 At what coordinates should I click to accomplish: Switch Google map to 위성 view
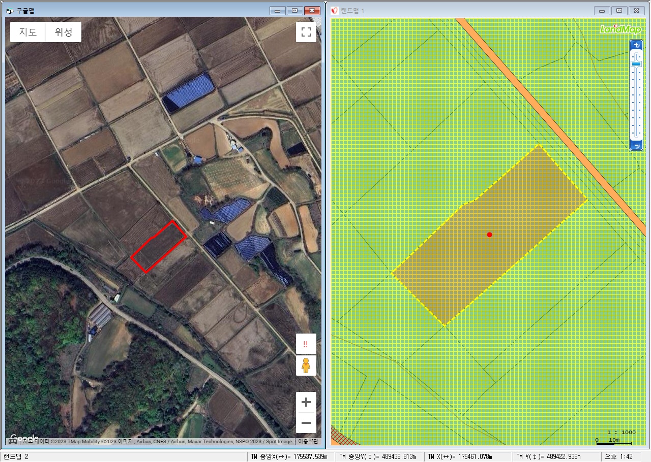point(64,32)
